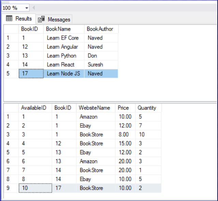
Task: Click the WebsiteName column header
Action: click(x=95, y=108)
